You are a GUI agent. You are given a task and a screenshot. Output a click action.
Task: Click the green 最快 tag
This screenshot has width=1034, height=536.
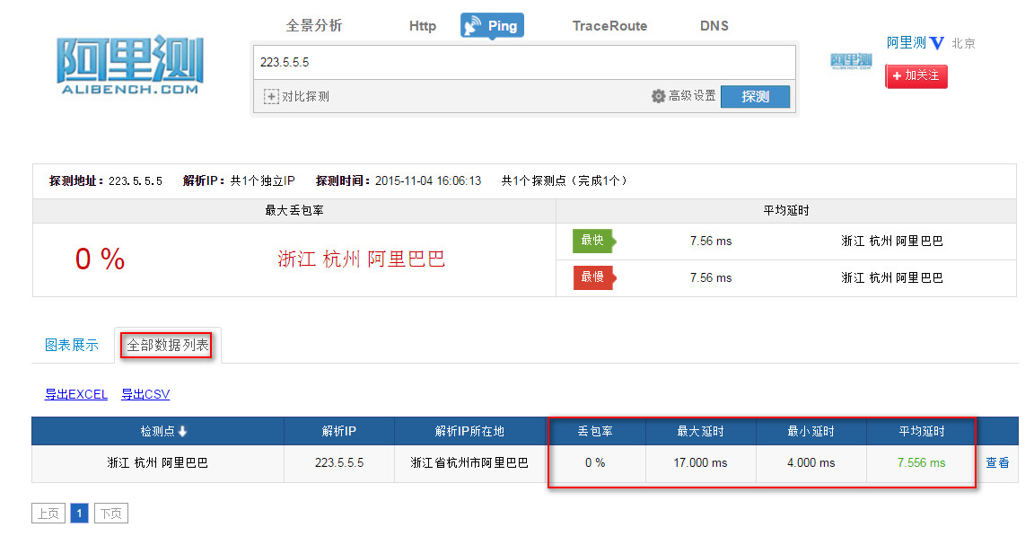pos(593,241)
